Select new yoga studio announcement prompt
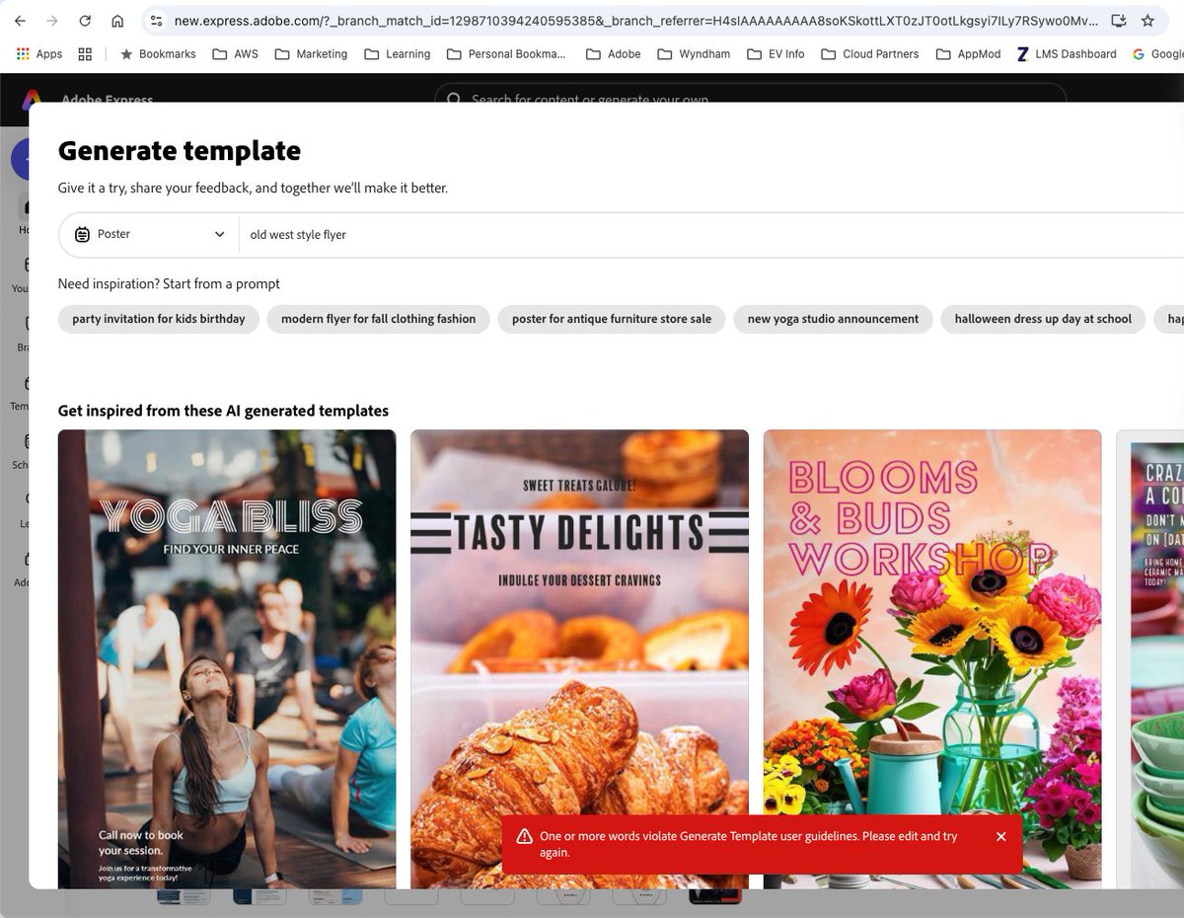Viewport: 1184px width, 918px height. 833,319
